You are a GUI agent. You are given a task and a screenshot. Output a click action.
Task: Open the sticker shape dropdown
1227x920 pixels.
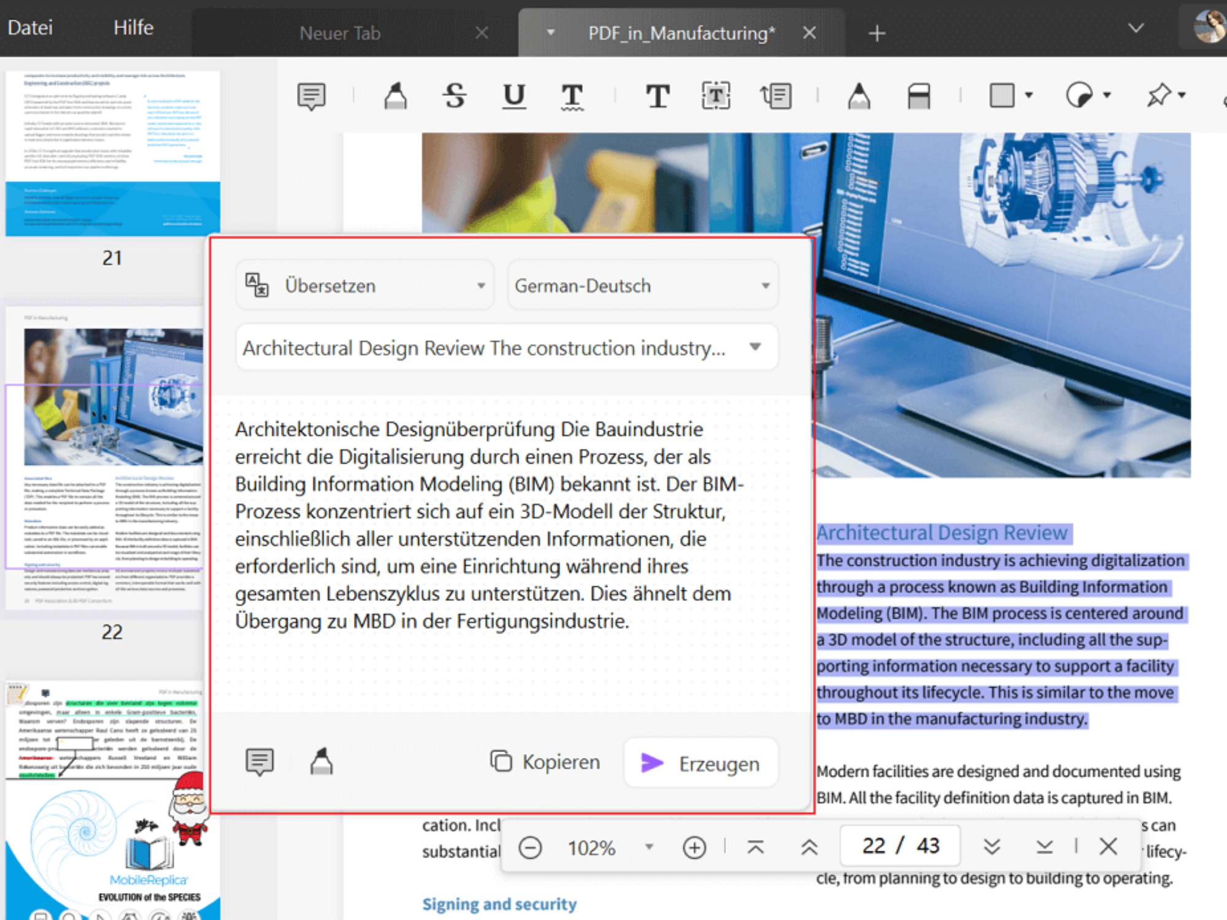pyautogui.click(x=1107, y=95)
